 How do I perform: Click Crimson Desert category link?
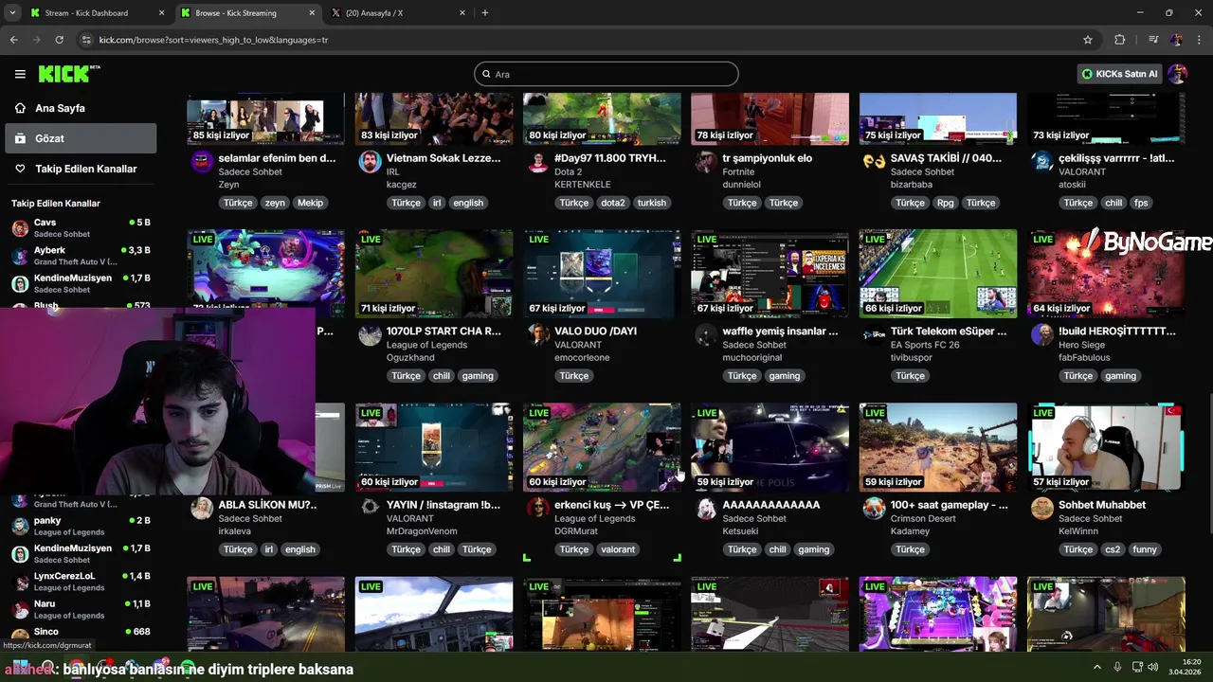(x=924, y=518)
